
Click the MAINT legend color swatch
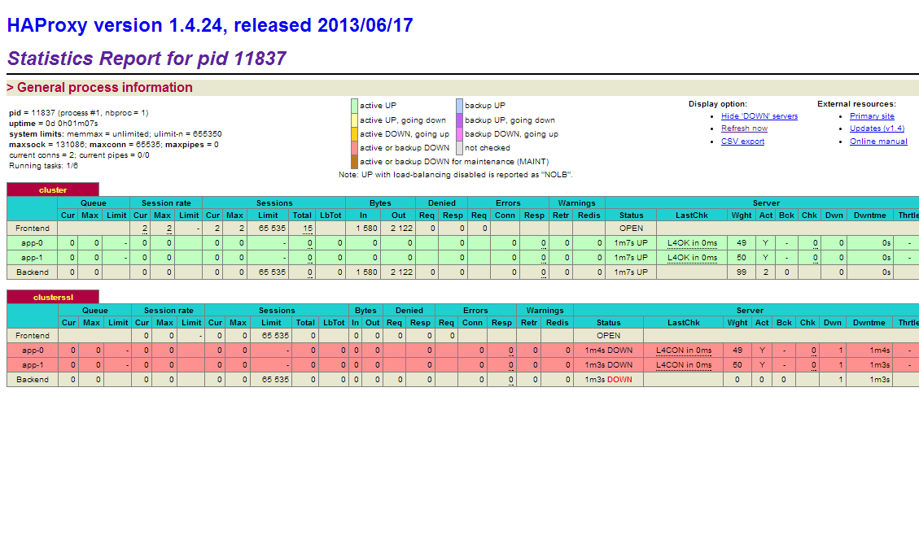[354, 162]
